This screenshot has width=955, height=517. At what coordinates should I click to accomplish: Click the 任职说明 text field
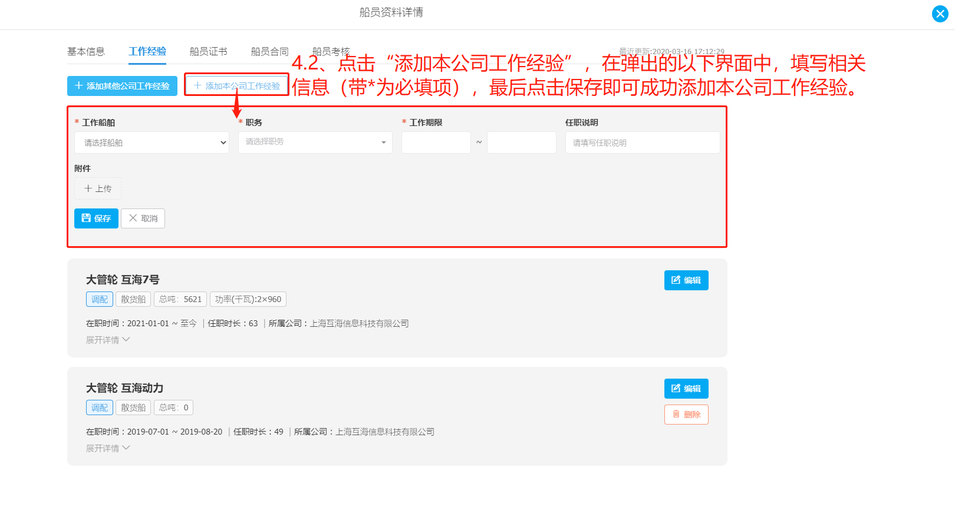click(x=643, y=142)
